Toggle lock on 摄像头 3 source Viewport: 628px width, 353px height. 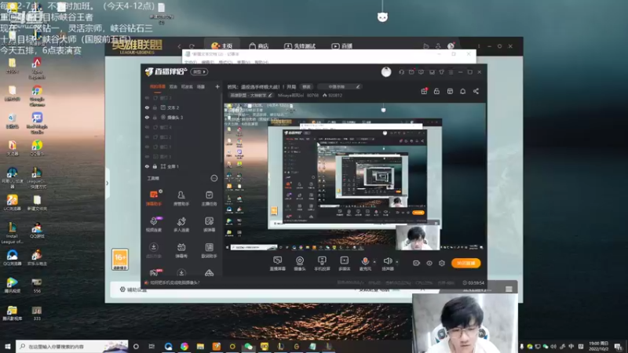pos(155,117)
